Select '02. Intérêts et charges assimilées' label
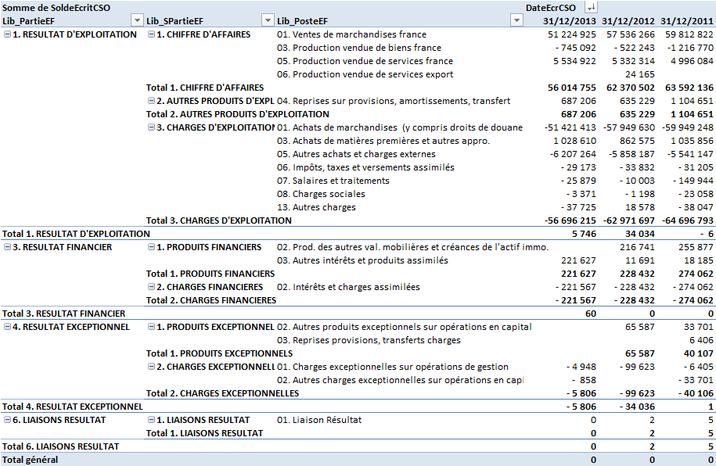This screenshot has height=466, width=716. [x=348, y=287]
